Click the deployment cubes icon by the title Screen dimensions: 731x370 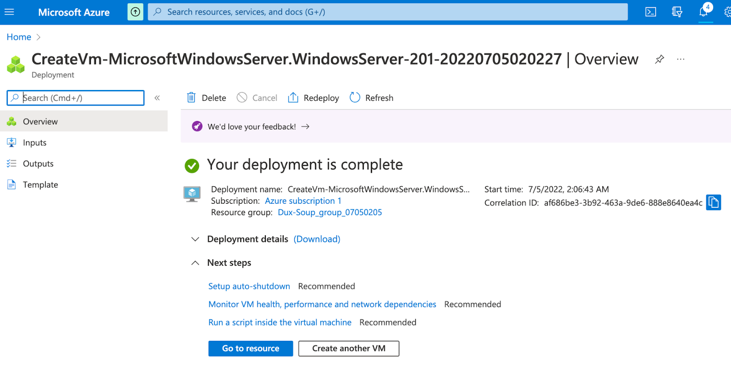point(16,64)
